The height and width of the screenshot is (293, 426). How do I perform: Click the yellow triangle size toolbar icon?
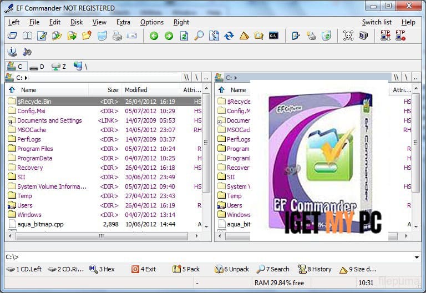click(244, 36)
